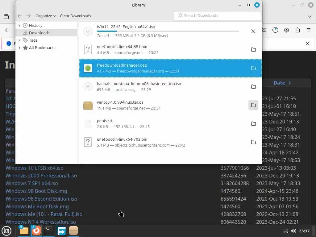Open the terminal from the taskbar

49,231
